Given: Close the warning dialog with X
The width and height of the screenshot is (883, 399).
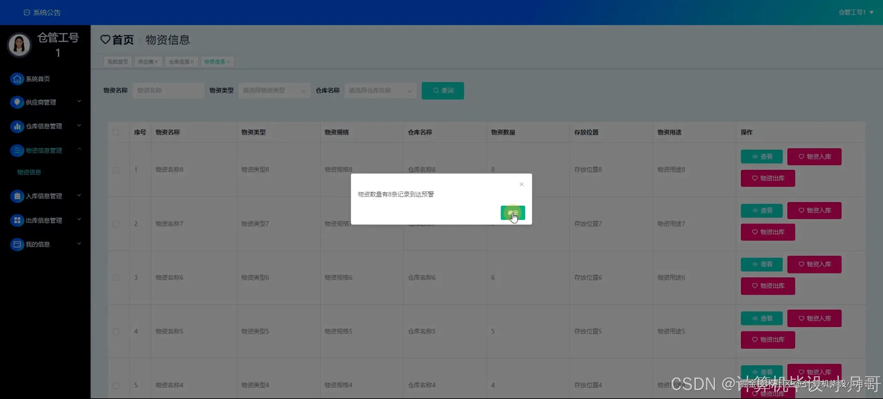Looking at the screenshot, I should (522, 184).
